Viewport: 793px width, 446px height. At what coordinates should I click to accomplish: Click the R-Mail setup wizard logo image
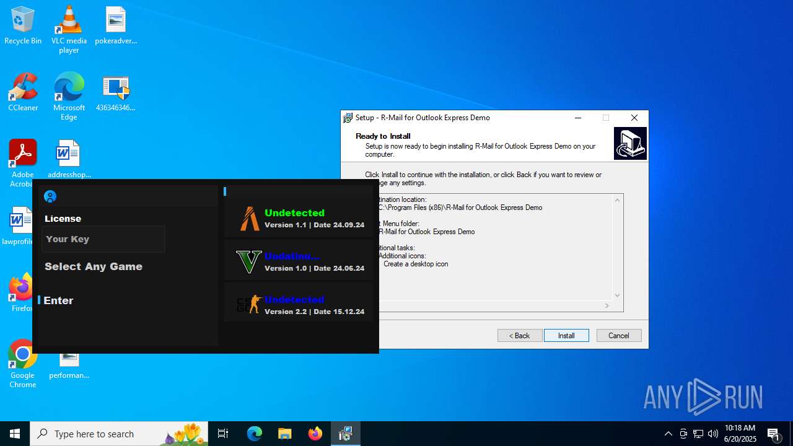point(630,144)
